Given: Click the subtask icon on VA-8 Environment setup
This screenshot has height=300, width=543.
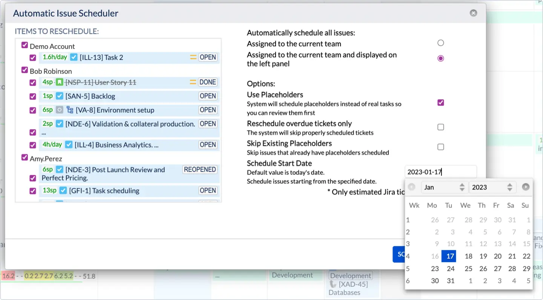Looking at the screenshot, I should pos(70,110).
